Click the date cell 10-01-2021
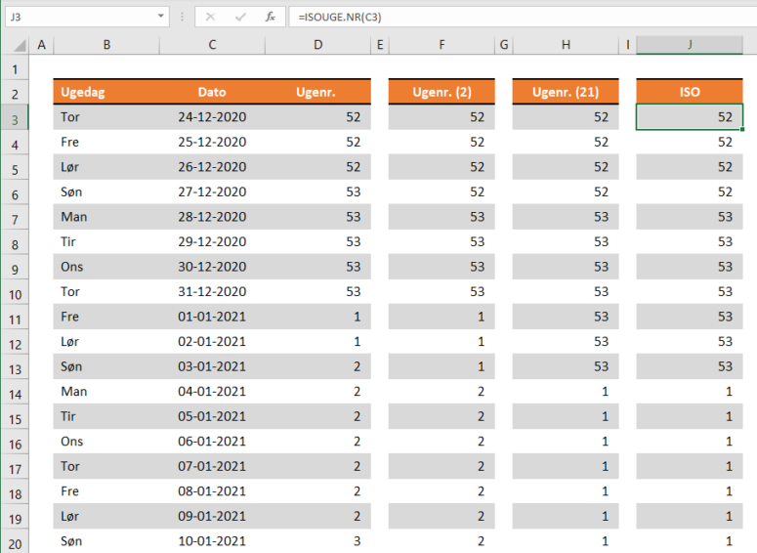This screenshot has width=757, height=553. [x=212, y=541]
